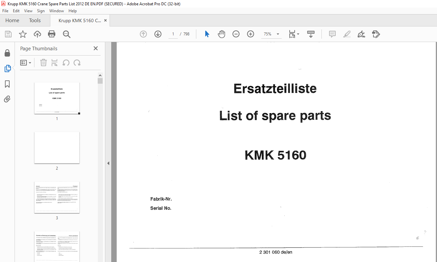
Task: Click the 'Fabrik-Nr.' label
Action: [x=161, y=199]
